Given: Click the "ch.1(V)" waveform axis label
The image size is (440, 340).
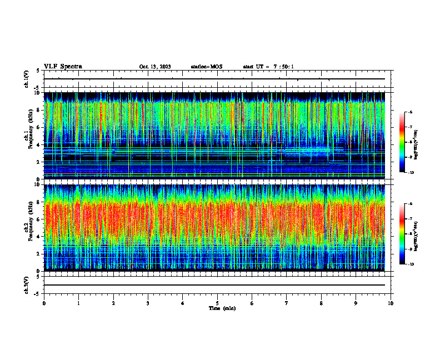Looking at the screenshot, I should (27, 79).
